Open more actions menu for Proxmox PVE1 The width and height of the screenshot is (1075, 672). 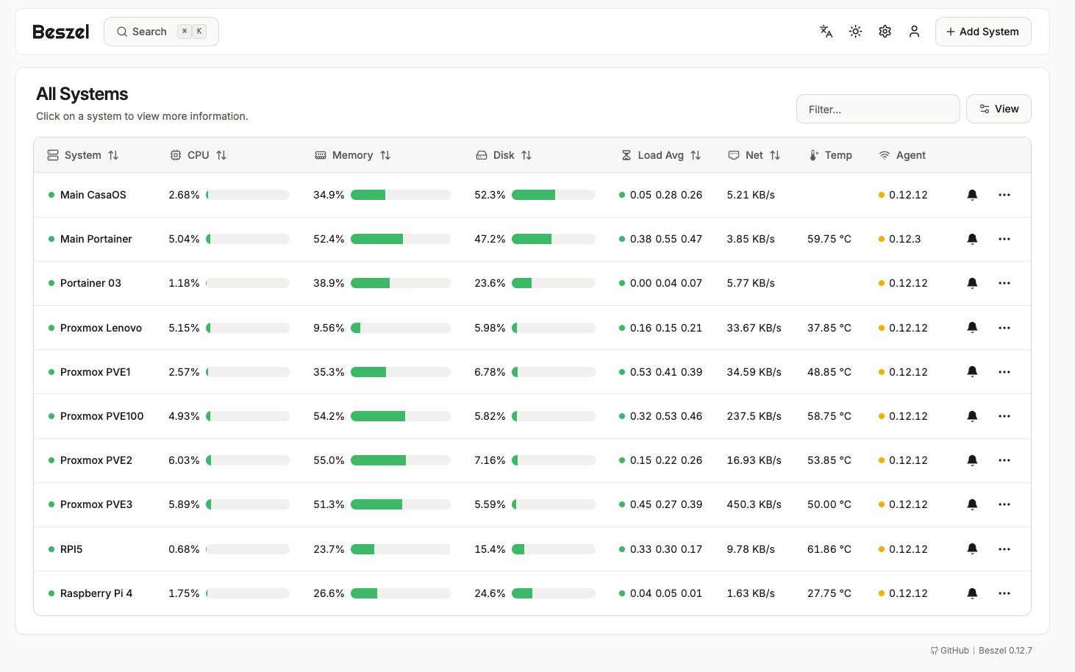1004,372
